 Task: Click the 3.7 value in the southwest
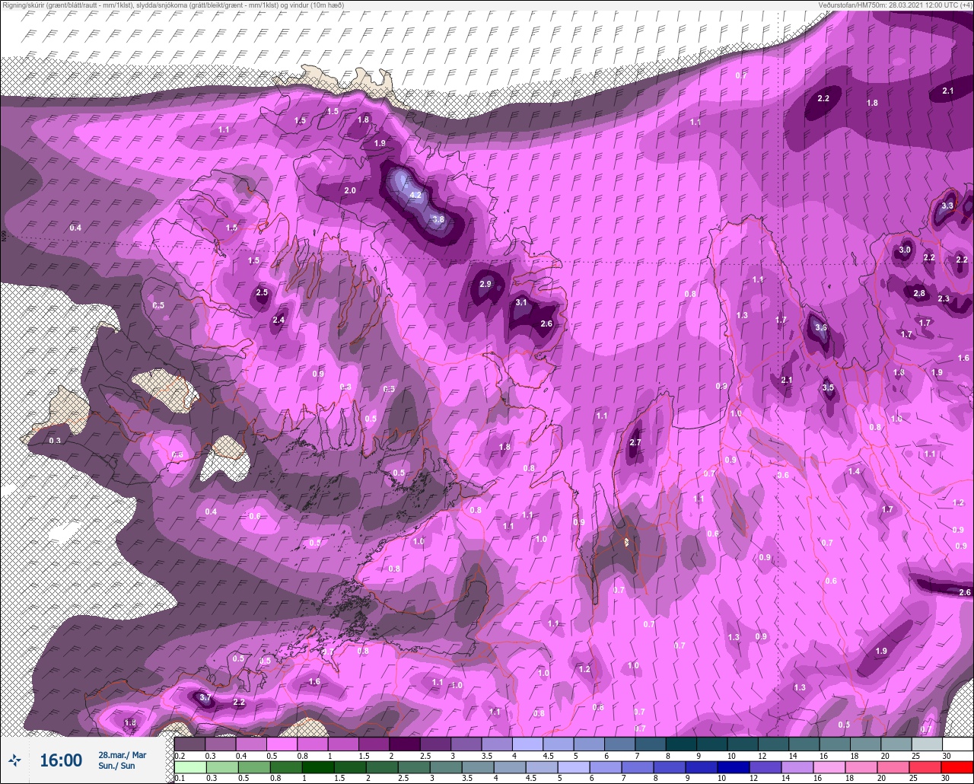pyautogui.click(x=205, y=697)
